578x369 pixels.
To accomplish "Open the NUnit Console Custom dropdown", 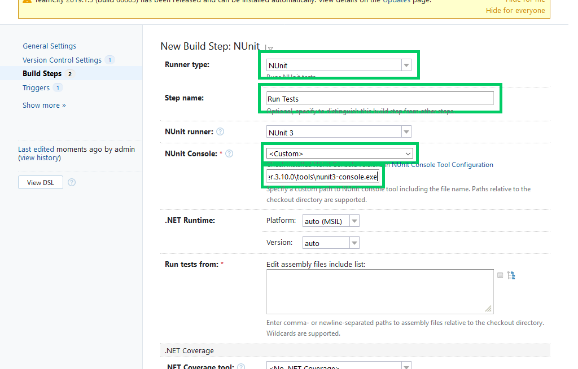I will coord(339,153).
